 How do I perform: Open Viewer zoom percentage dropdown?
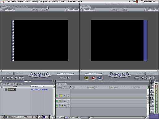[x=35, y=10]
